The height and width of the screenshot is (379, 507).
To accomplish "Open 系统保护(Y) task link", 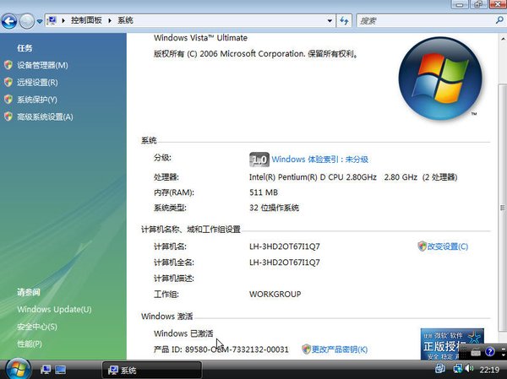I will [37, 100].
